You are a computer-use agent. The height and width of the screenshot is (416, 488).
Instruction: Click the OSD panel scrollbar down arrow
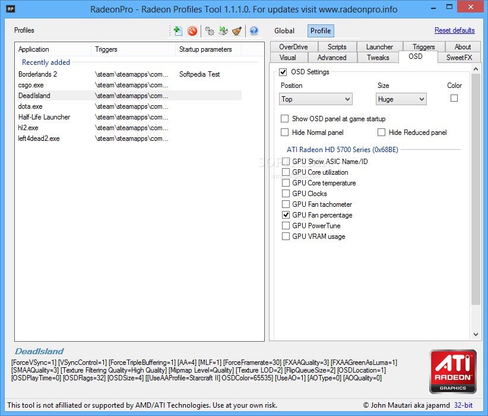pyautogui.click(x=476, y=335)
